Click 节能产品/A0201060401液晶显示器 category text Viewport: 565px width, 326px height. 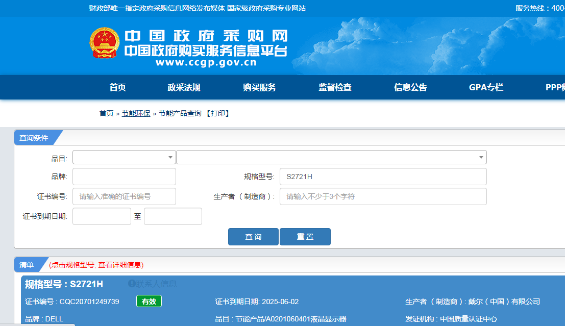click(291, 319)
